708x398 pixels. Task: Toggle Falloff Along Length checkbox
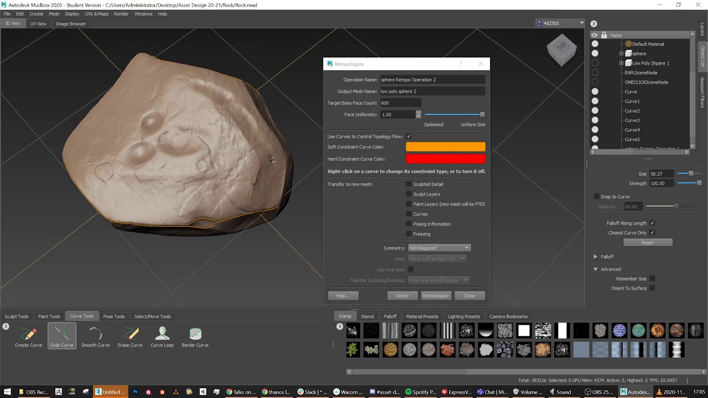(652, 223)
